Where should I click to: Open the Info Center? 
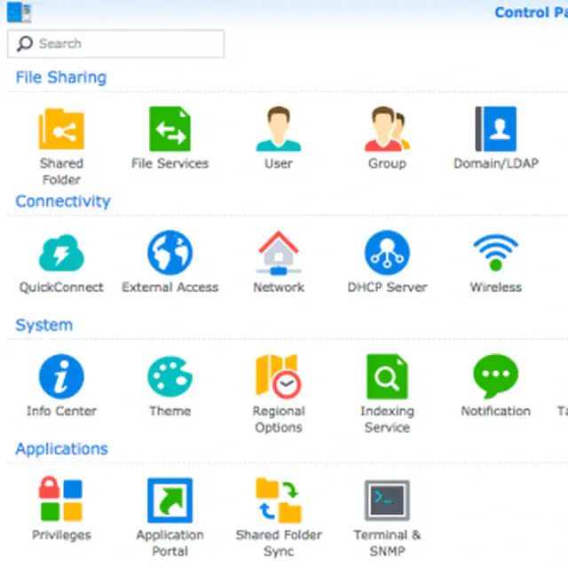[x=61, y=378]
